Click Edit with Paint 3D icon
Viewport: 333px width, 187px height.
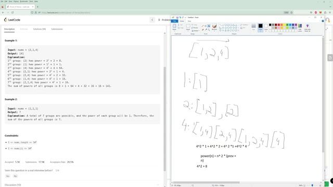point(308,28)
